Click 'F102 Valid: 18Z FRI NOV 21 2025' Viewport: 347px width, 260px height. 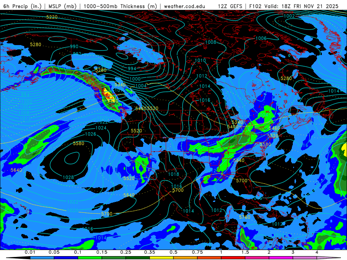294,6
